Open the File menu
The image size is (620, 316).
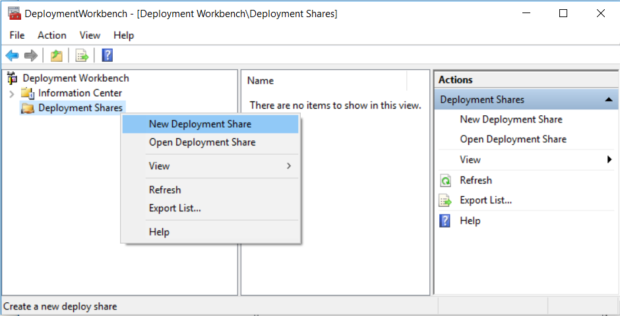coord(17,36)
